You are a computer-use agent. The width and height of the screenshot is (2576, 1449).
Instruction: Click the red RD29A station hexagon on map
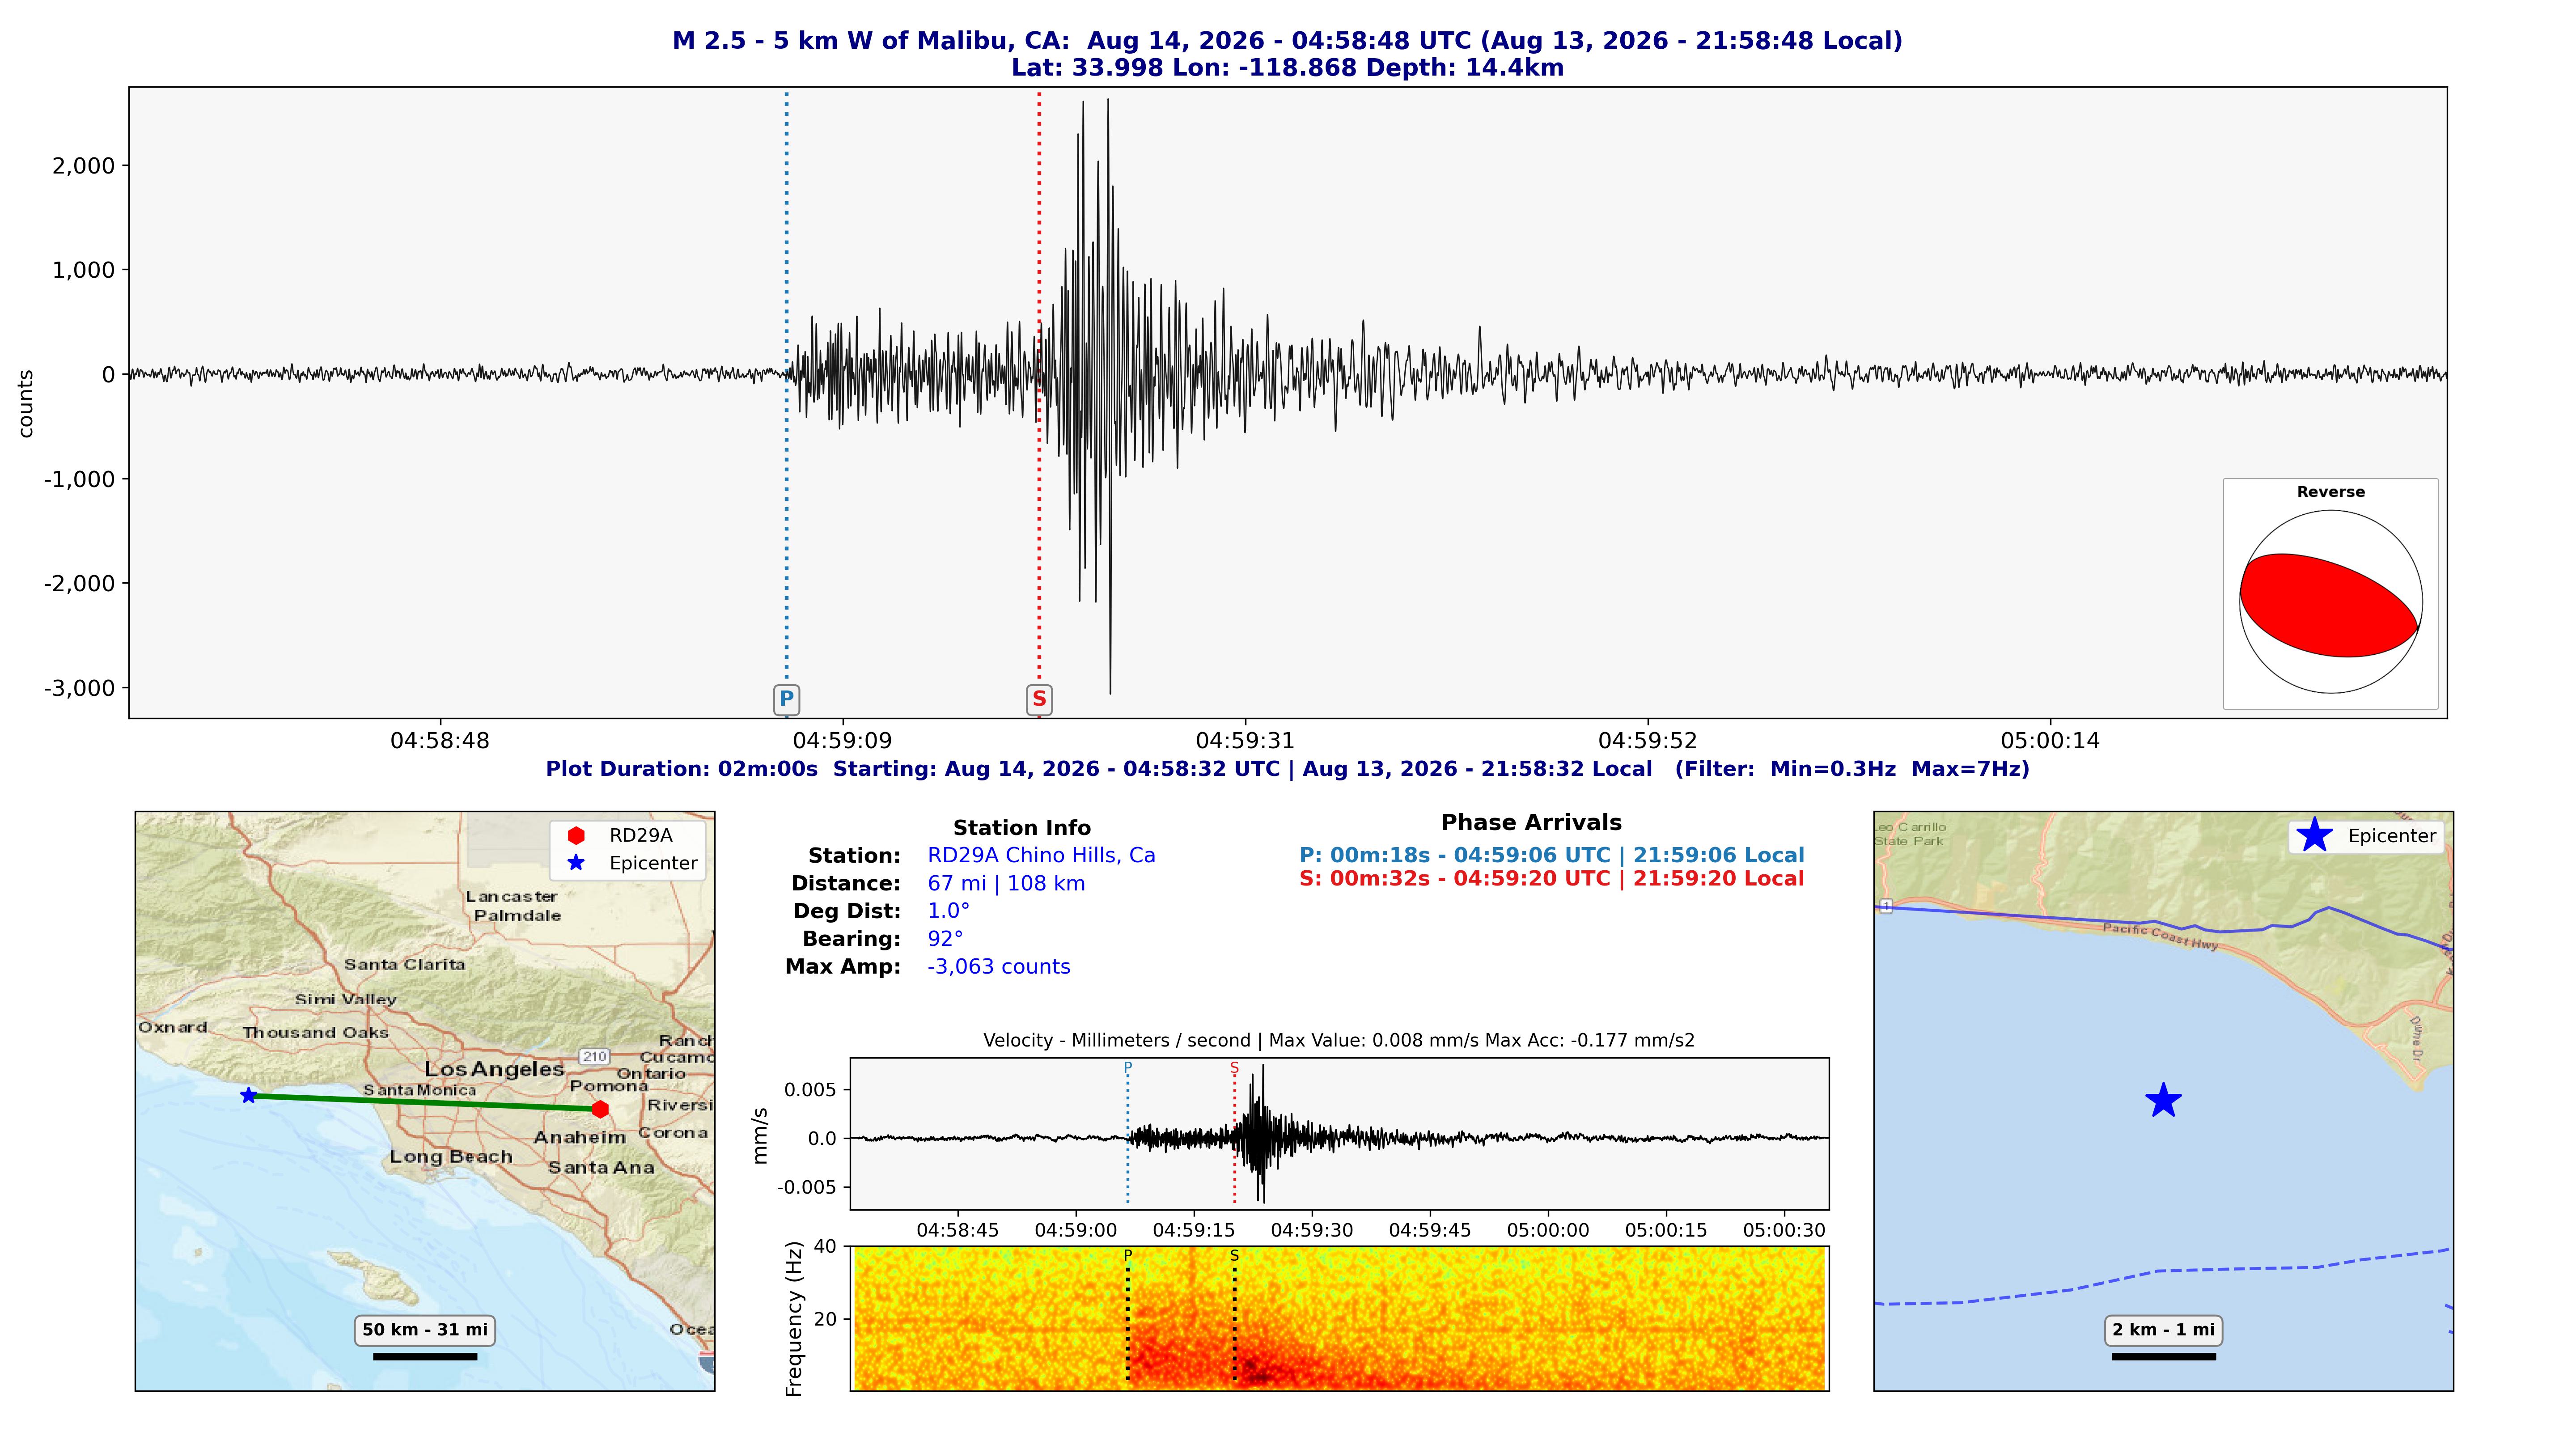click(x=600, y=1109)
